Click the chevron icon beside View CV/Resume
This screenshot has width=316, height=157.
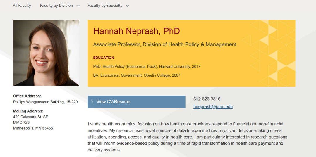92,102
